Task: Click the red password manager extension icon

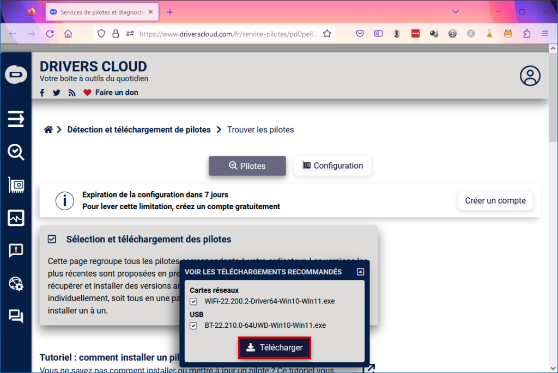Action: [x=415, y=34]
